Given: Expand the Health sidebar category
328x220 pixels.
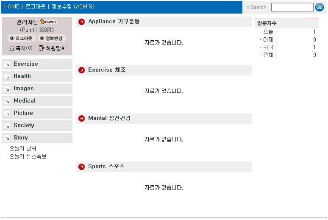Looking at the screenshot, I should tap(22, 76).
